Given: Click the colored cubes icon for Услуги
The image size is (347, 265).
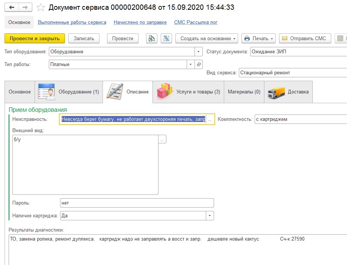Looking at the screenshot, I should (165, 91).
